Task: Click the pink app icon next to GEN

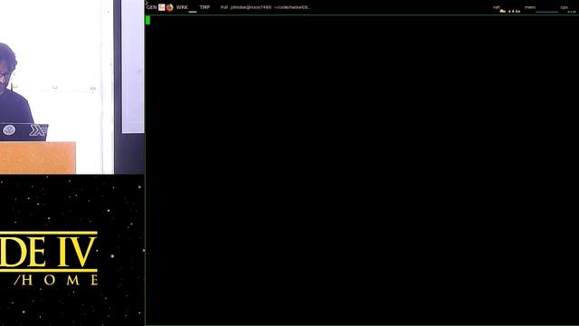Action: [162, 7]
